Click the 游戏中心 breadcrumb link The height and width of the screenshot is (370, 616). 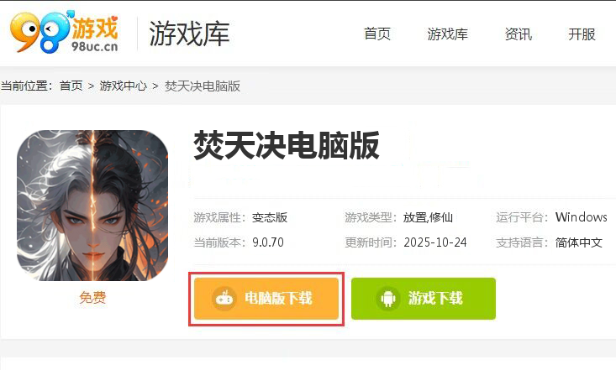(x=123, y=86)
